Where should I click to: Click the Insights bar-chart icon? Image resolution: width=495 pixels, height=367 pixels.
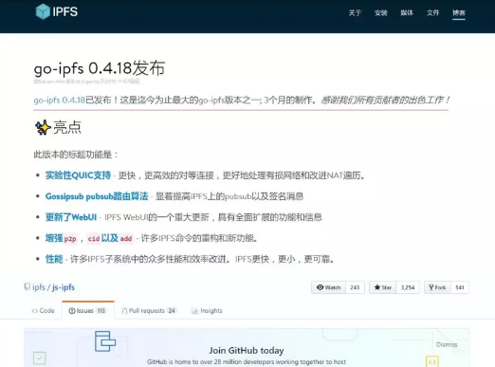click(x=194, y=311)
